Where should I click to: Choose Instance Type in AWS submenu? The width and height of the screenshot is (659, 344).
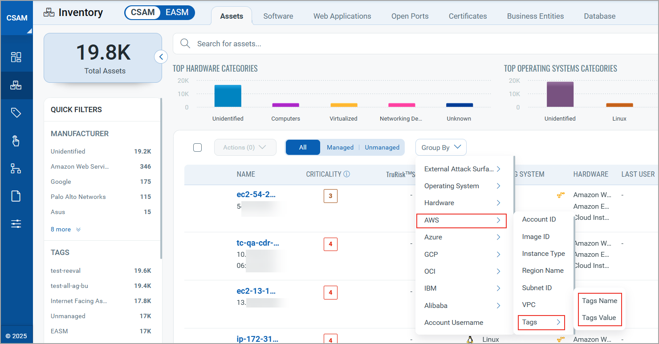[x=543, y=254]
